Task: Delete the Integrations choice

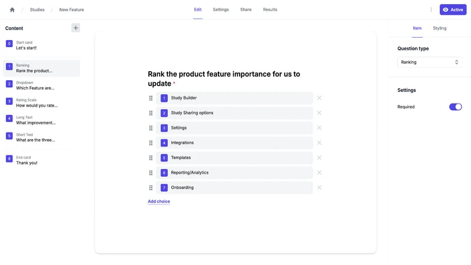Action: click(319, 143)
